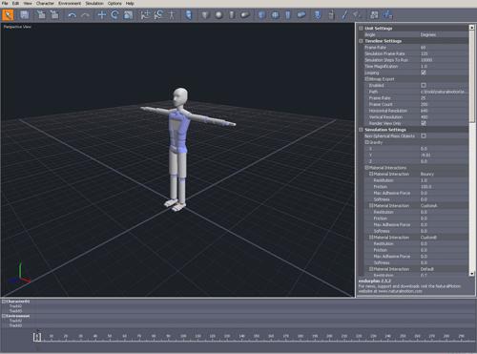The height and width of the screenshot is (354, 477).
Task: Enable the Bitmap Export Enabled checkbox
Action: pos(424,85)
